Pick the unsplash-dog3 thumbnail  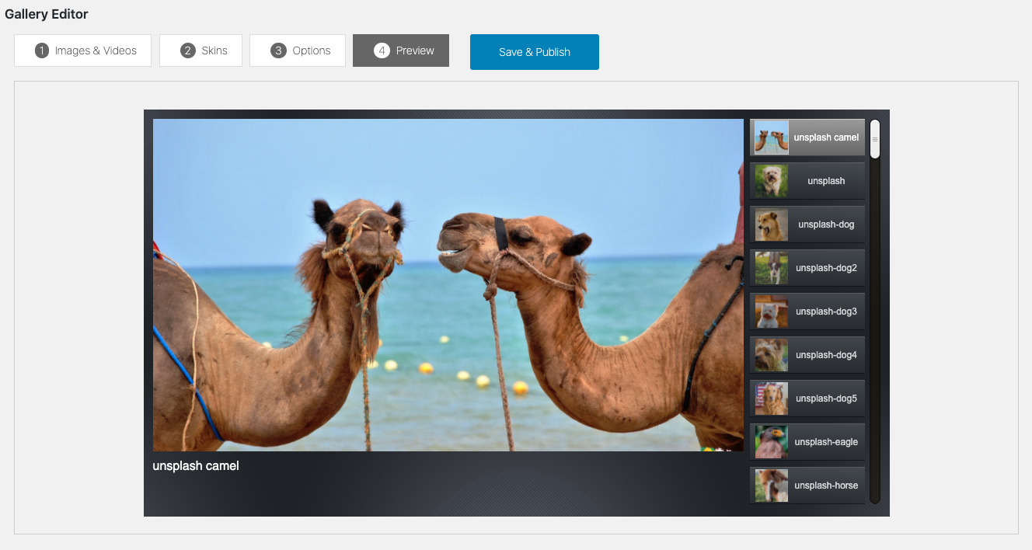pos(807,312)
